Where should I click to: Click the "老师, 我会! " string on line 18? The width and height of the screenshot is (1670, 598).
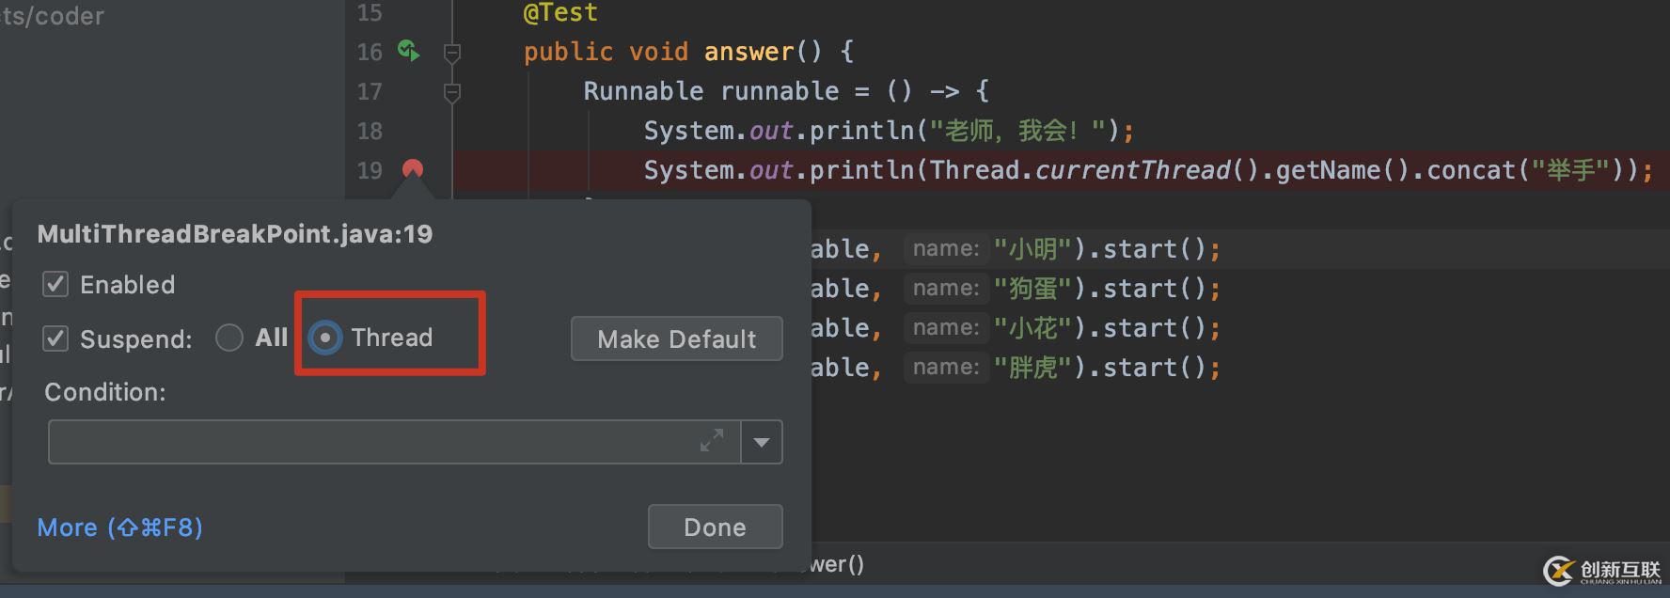pyautogui.click(x=1018, y=131)
